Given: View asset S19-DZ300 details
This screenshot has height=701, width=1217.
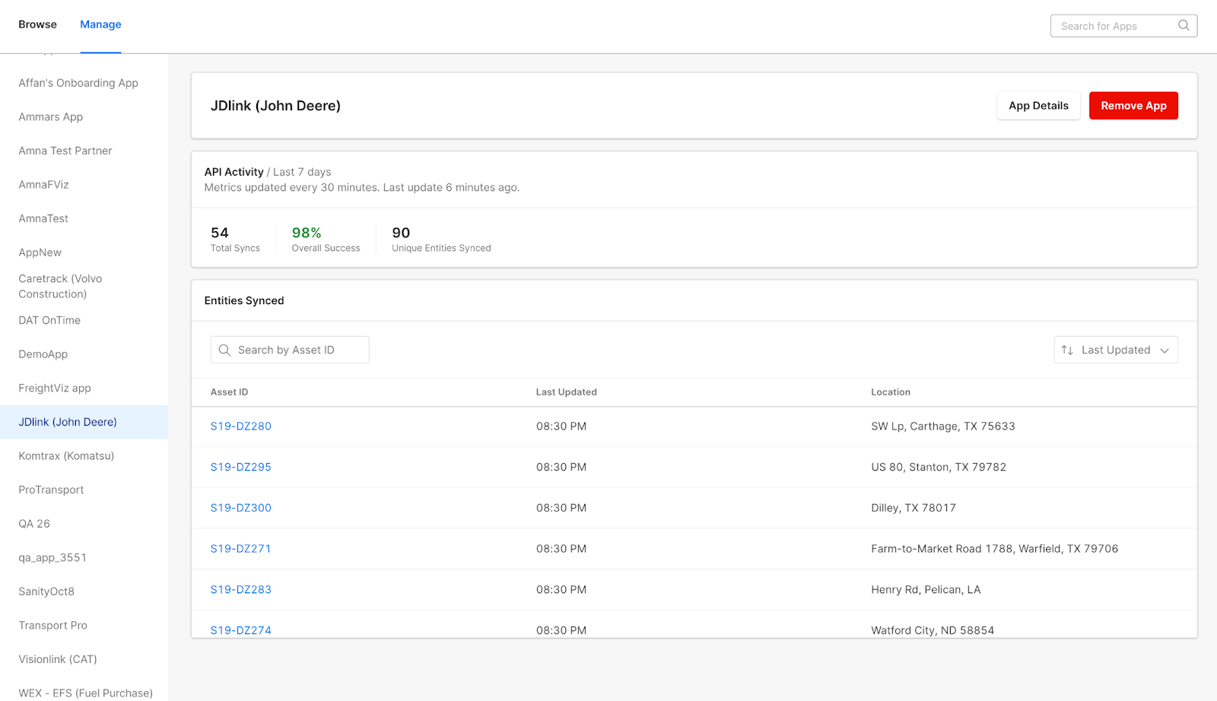Looking at the screenshot, I should tap(240, 508).
